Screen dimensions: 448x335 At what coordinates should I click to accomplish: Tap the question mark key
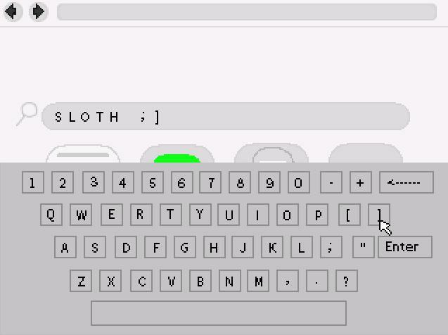click(x=347, y=281)
